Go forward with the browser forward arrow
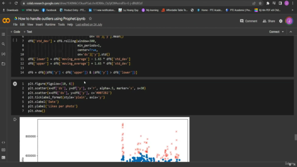 [10, 3]
